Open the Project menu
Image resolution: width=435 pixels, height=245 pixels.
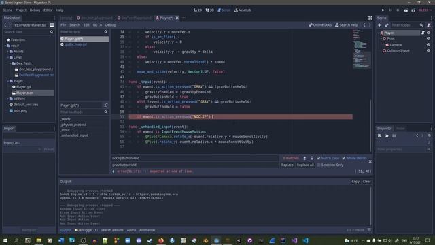point(21,10)
